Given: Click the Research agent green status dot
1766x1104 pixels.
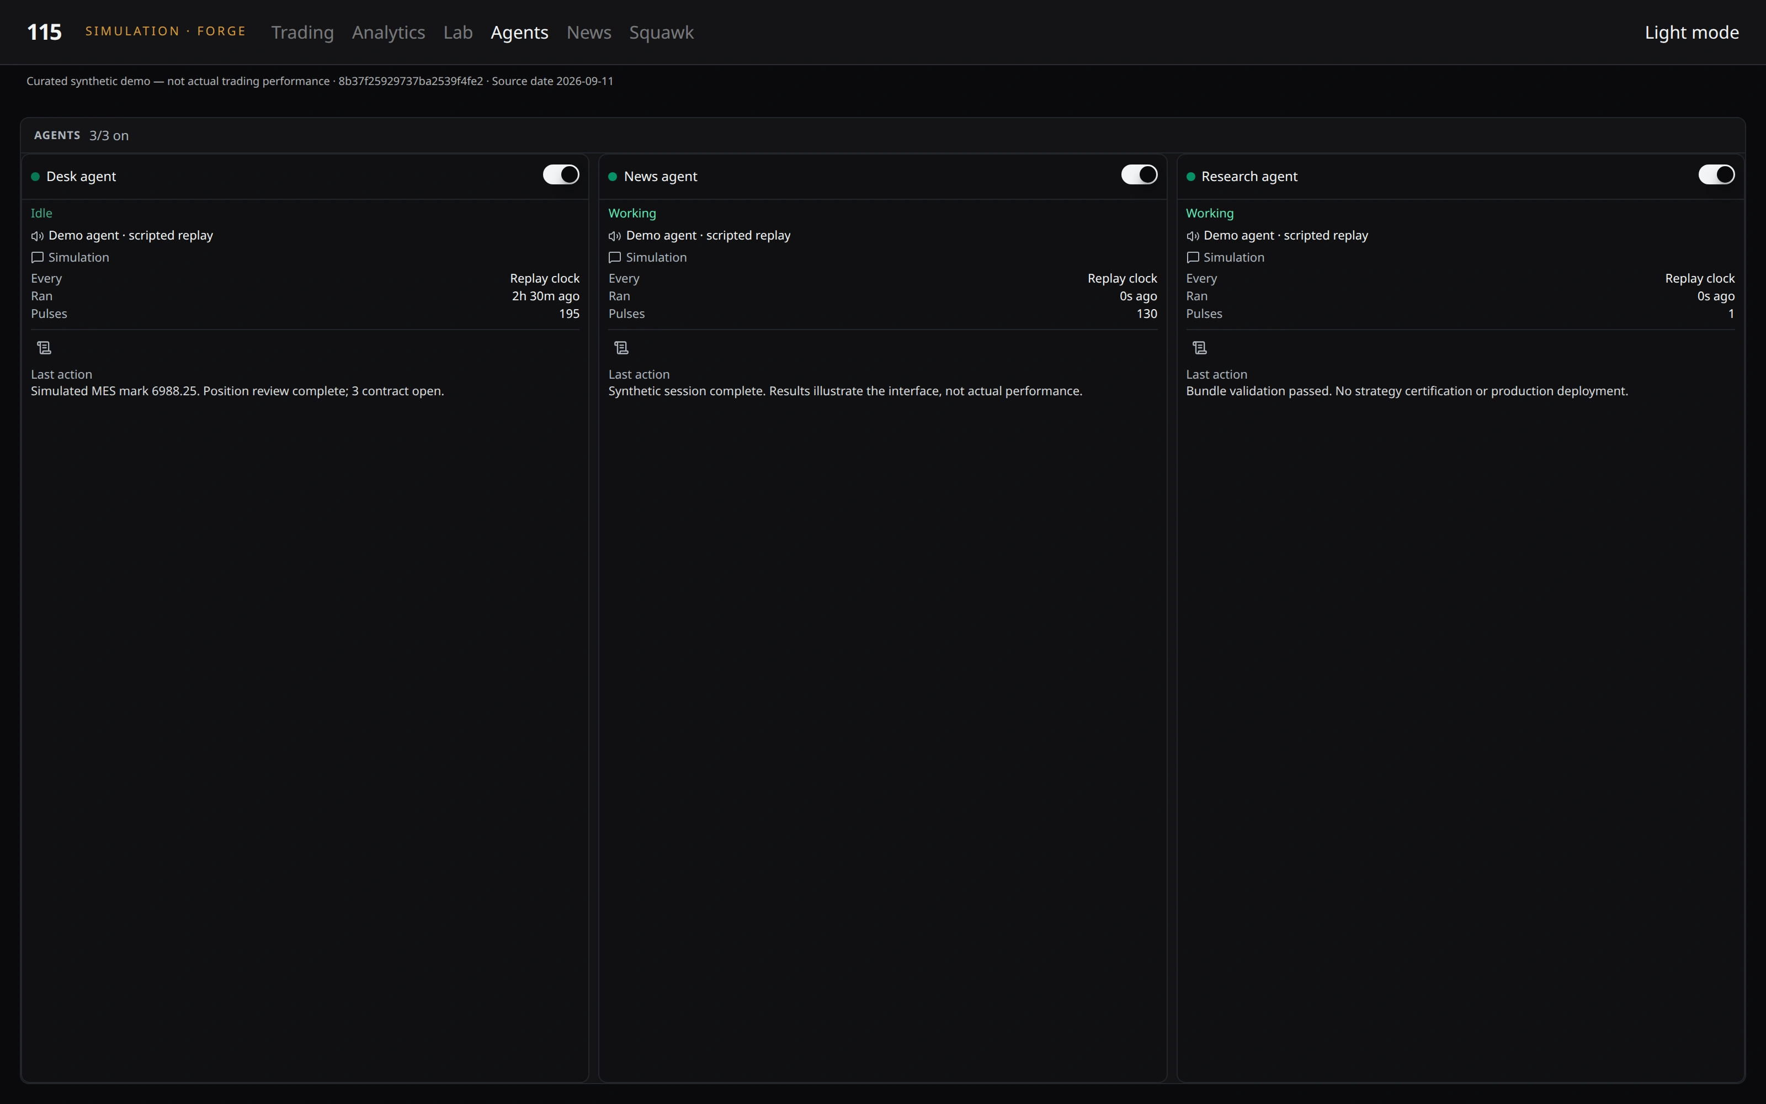Looking at the screenshot, I should (1191, 177).
